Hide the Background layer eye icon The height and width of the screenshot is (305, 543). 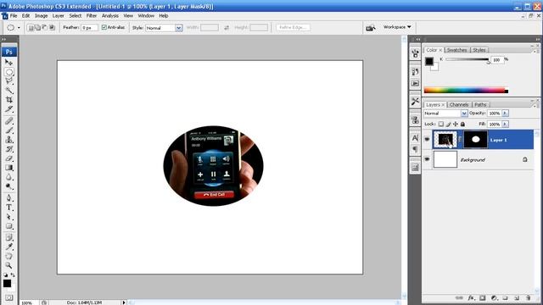click(x=427, y=159)
